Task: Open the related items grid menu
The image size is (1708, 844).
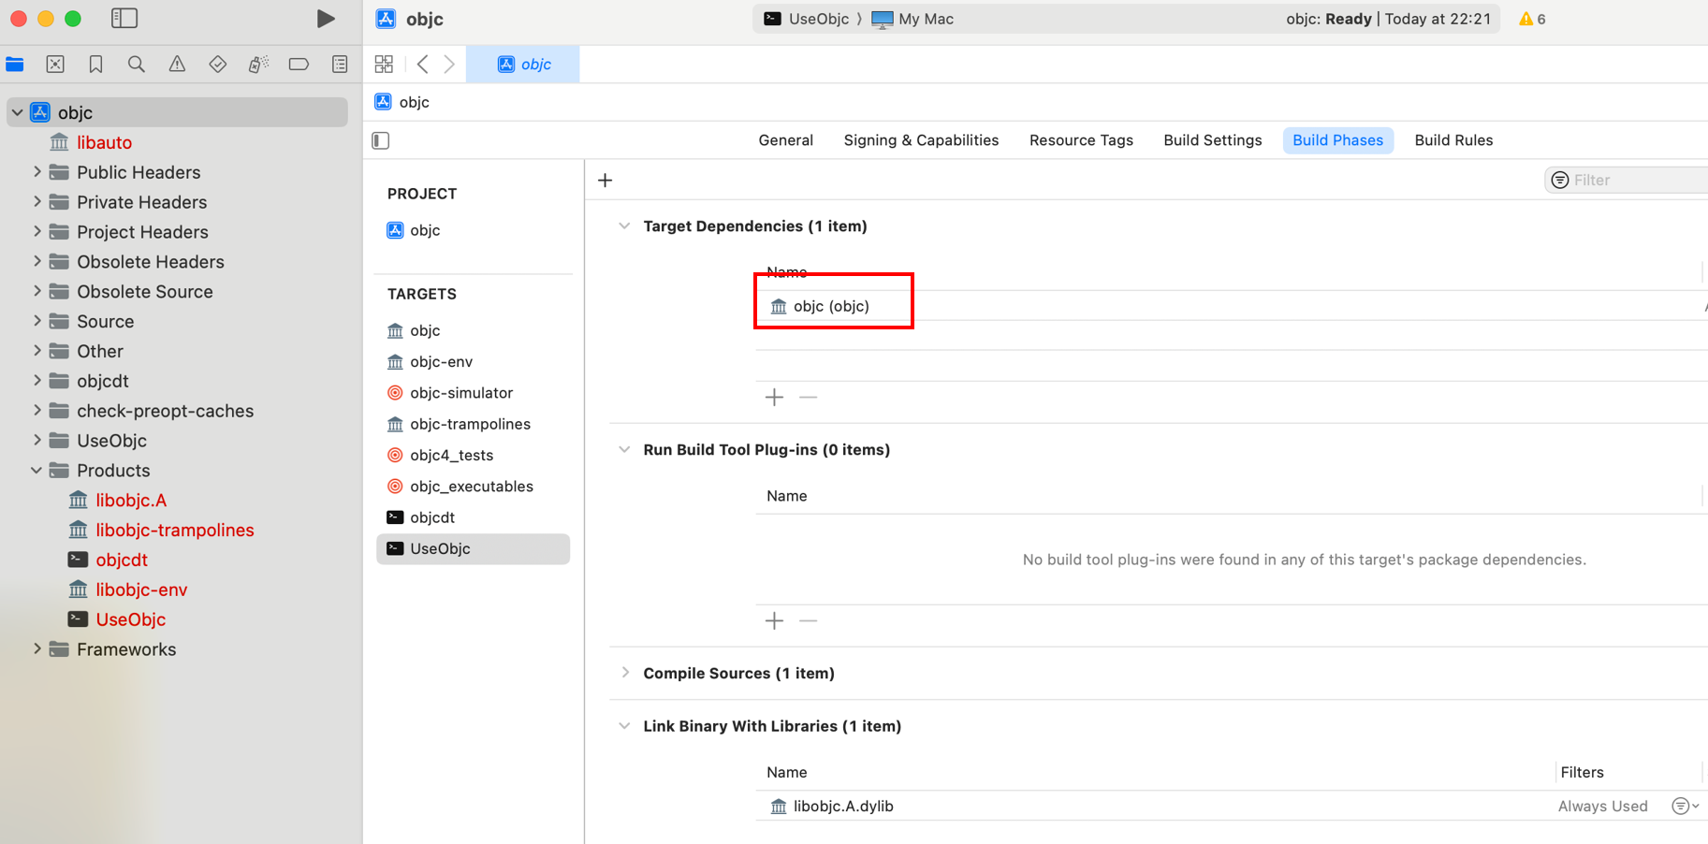Action: [x=384, y=65]
